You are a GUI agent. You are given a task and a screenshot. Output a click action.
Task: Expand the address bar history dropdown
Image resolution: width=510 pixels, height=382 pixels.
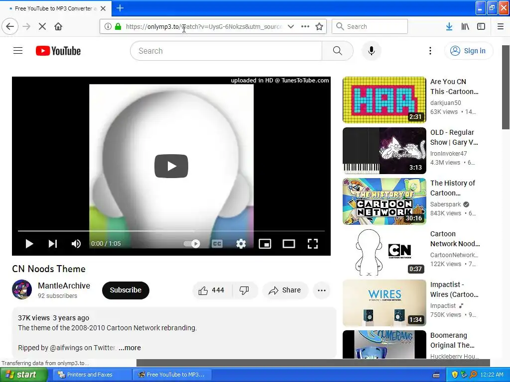tap(291, 26)
